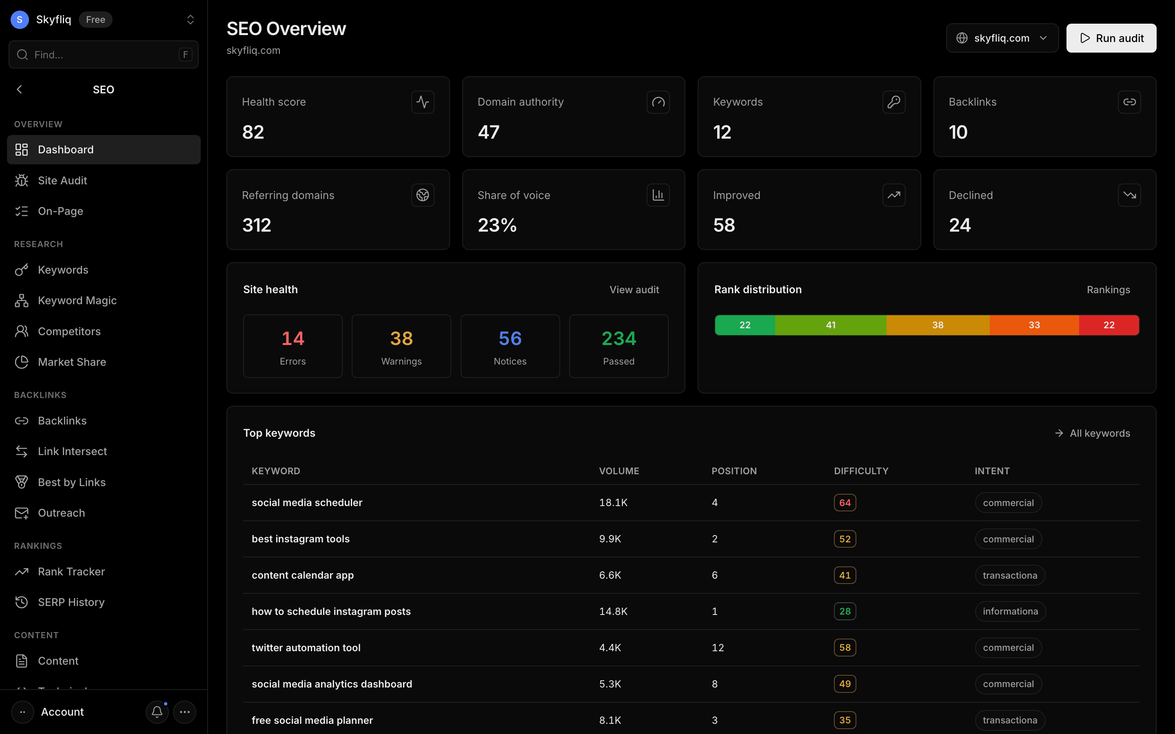Click the Keywords card key icon
The height and width of the screenshot is (734, 1175).
(894, 102)
